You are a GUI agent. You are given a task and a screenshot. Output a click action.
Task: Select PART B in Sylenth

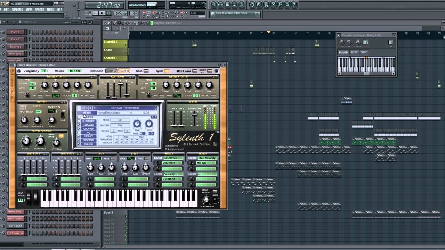124,71
